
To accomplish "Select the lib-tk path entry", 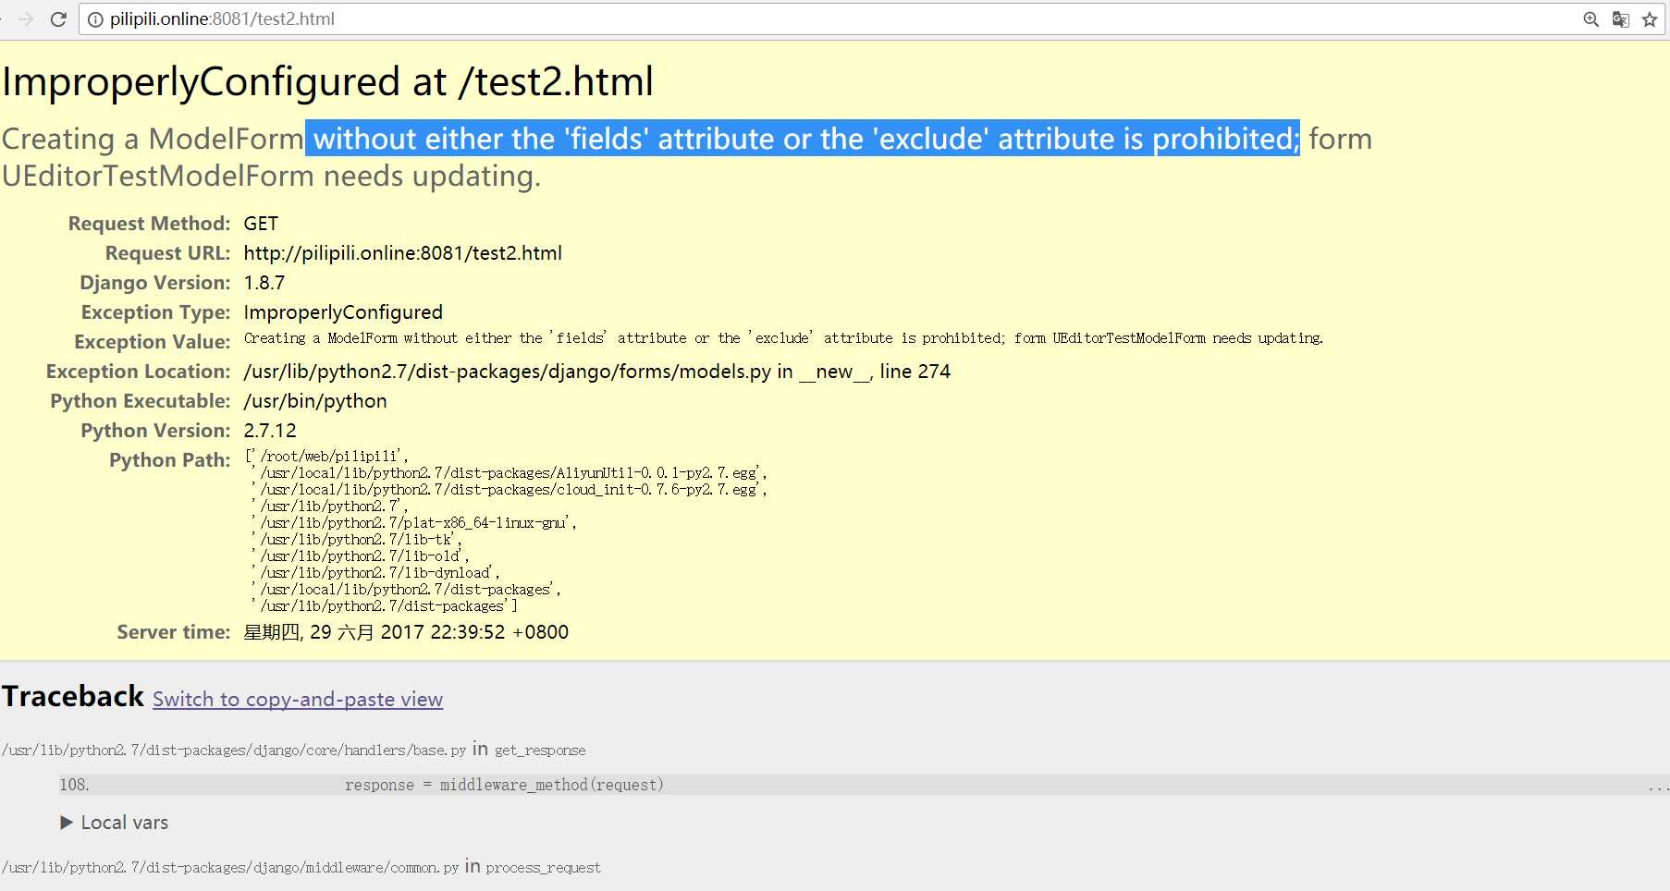I will point(356,539).
